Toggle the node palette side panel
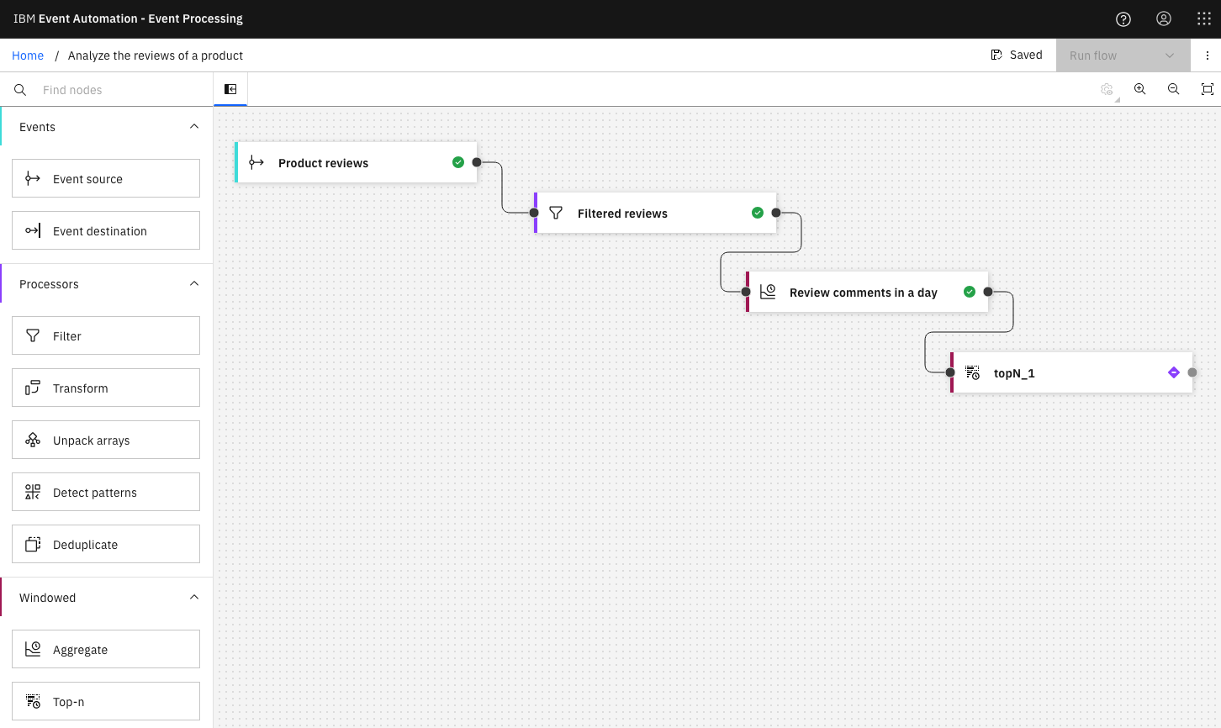 coord(230,89)
